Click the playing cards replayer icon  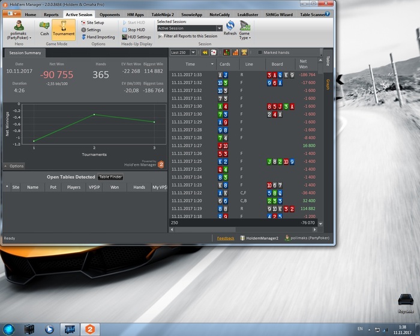pos(214,53)
